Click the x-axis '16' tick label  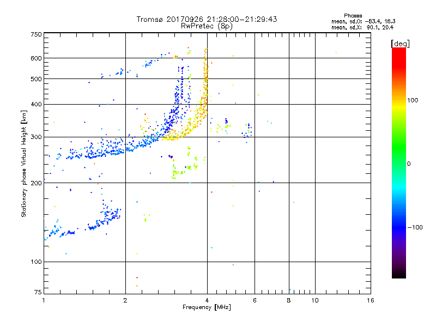[x=371, y=300]
